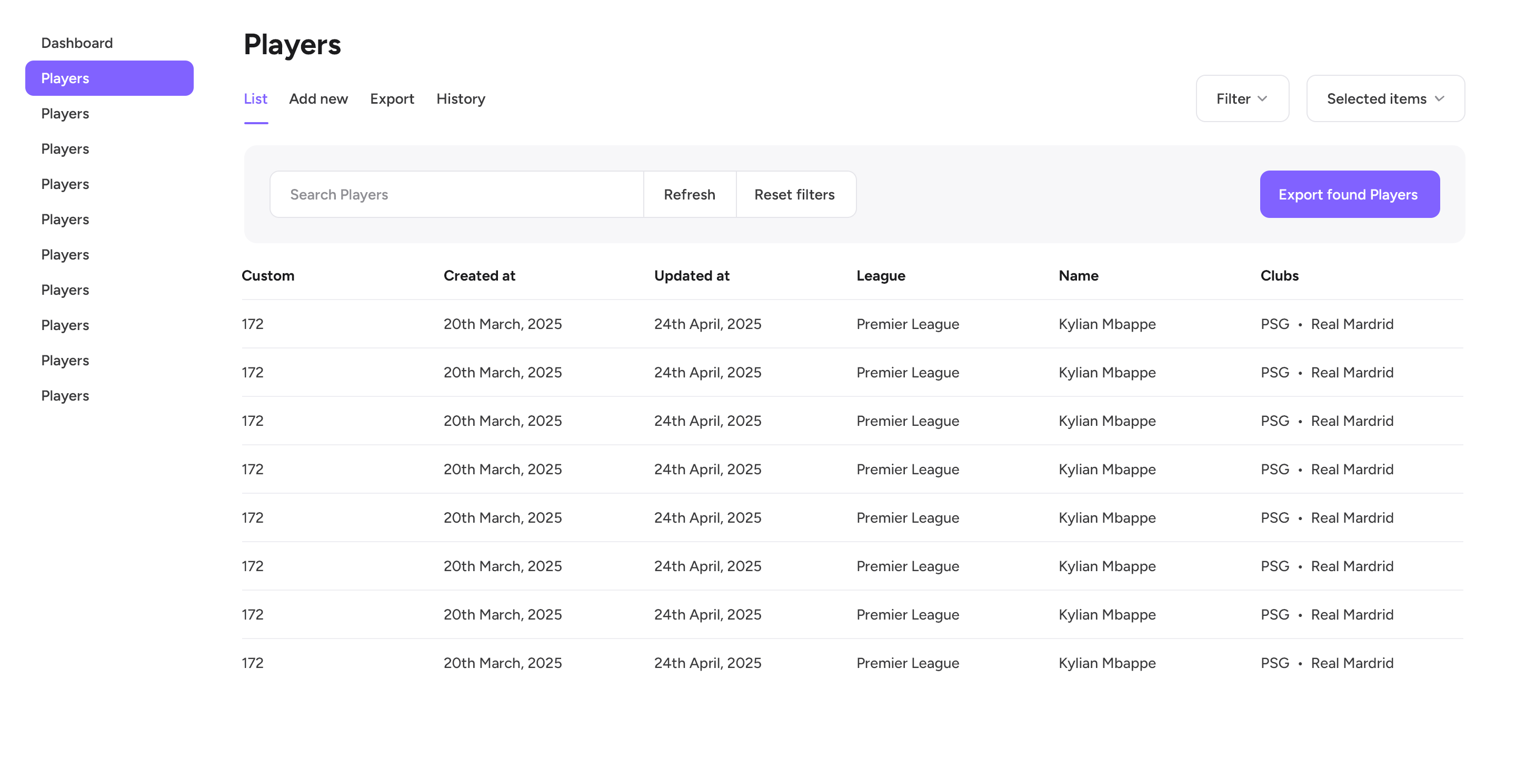Click the Updated at column header

click(692, 275)
